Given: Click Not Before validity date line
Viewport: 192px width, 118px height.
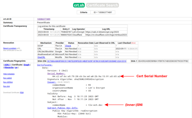Looking at the screenshot, I should 75,96.
